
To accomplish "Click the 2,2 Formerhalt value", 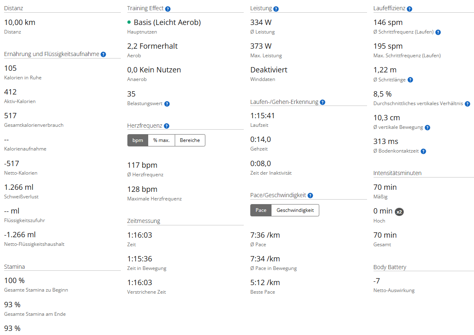I will 152,46.
